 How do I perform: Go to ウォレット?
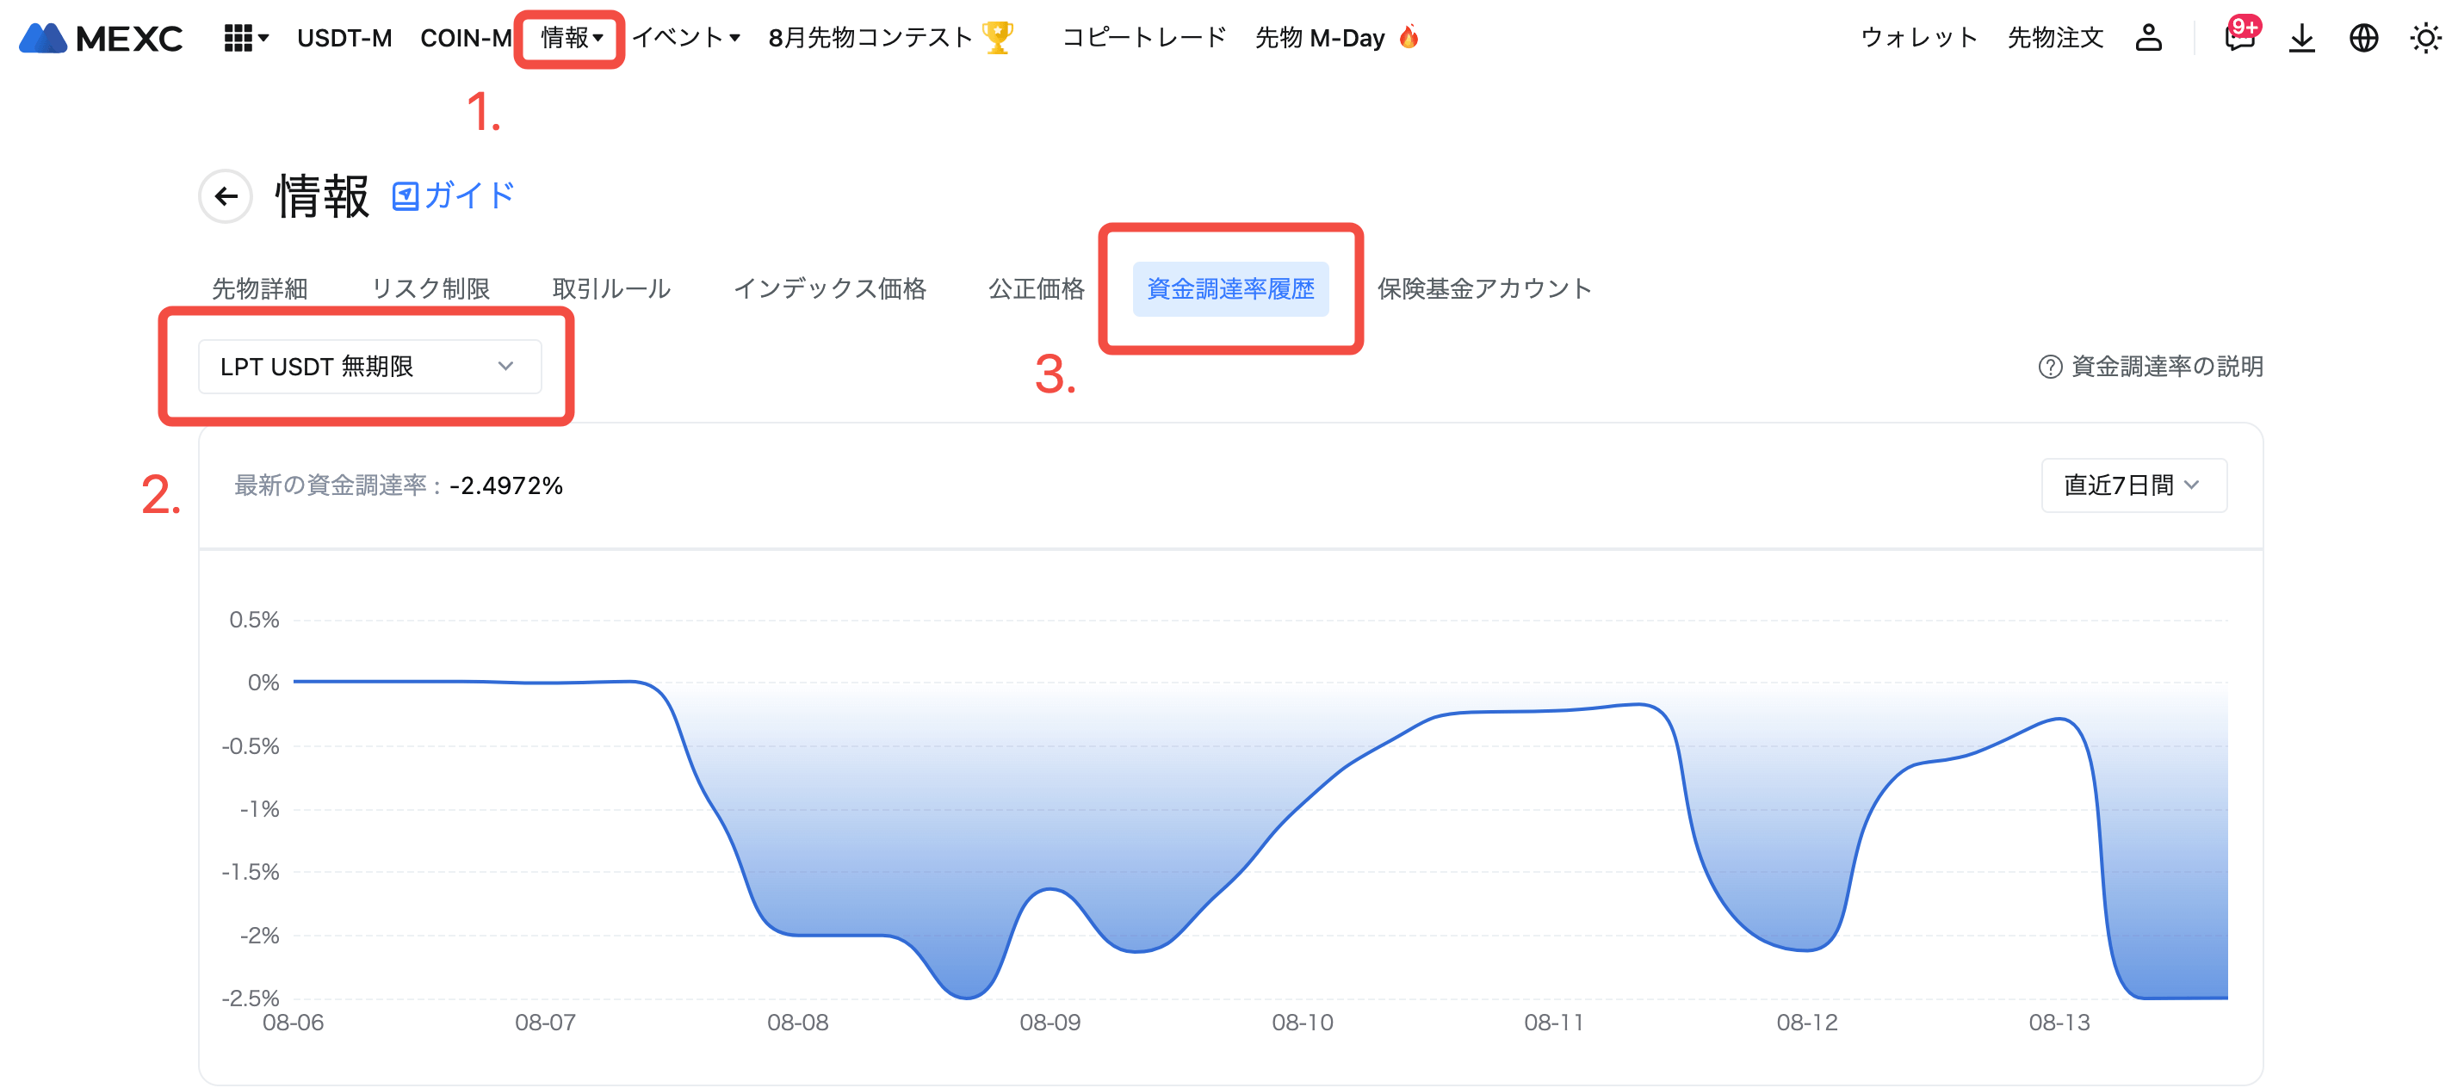[x=1919, y=38]
